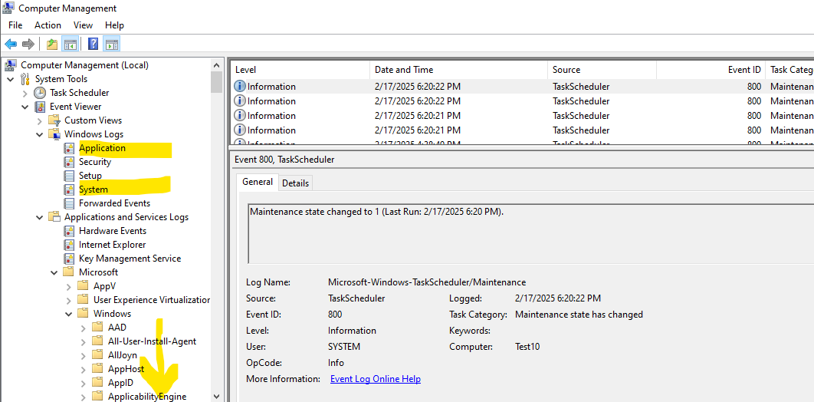Select the ApplicabilityEngine tree item
Image resolution: width=814 pixels, height=402 pixels.
(147, 397)
